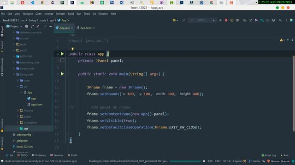Stop background build process button
The width and height of the screenshot is (295, 165).
[x=204, y=161]
